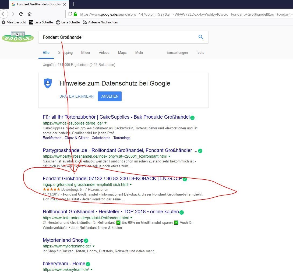Open Einstellungen search settings
Image resolution: width=293 pixels, height=273 pixels.
coord(177,53)
